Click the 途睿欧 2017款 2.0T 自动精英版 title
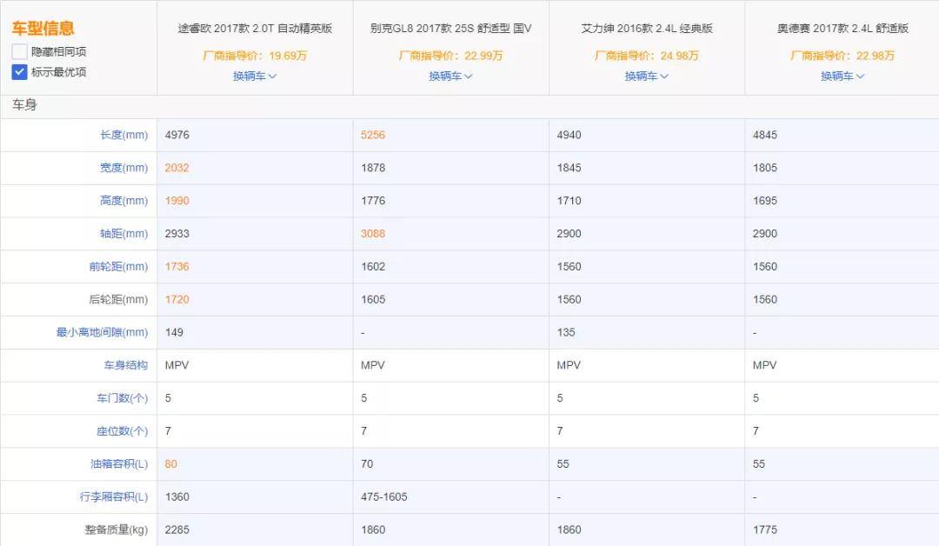 255,29
